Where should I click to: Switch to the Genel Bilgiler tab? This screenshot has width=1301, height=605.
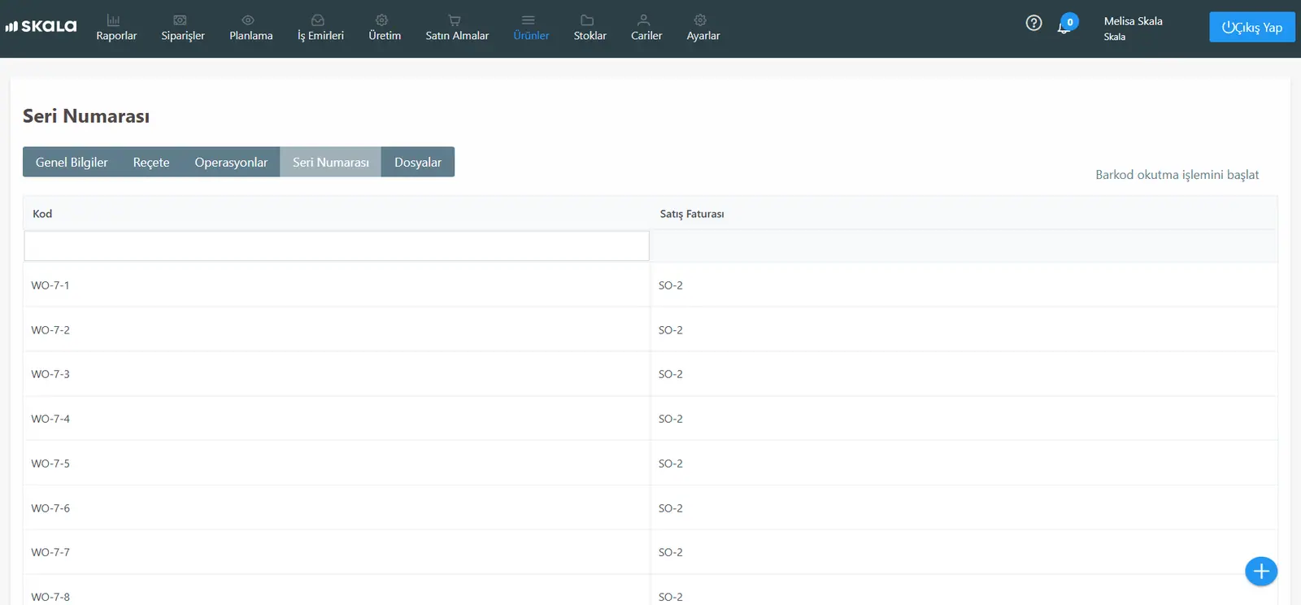[72, 162]
